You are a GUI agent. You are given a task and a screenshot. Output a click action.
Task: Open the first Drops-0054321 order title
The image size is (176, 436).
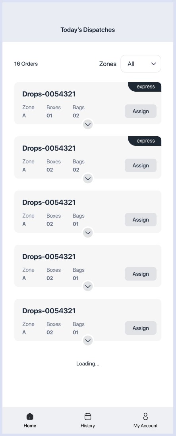tap(49, 94)
